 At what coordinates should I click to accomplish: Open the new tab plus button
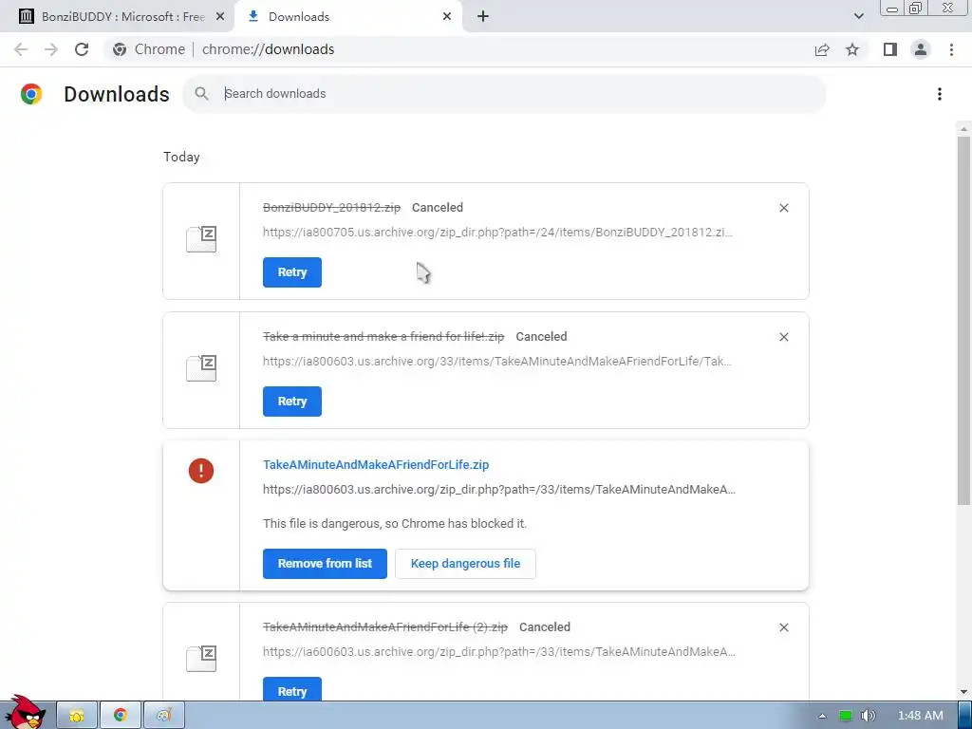pyautogui.click(x=483, y=17)
